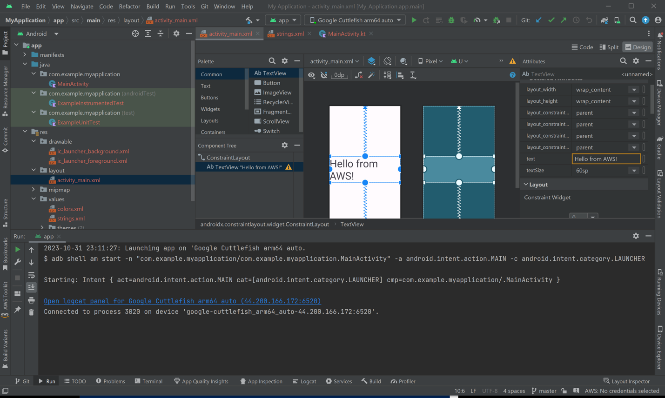
Task: Edit the text attribute field showing Hello from AWS!
Action: pyautogui.click(x=605, y=159)
